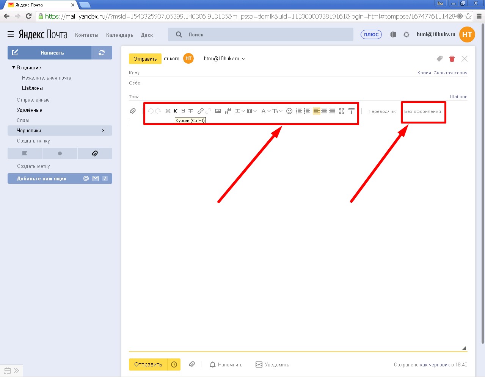Viewport: 485px width, 377px height.
Task: Click the yellow Отправить button at top
Action: tap(145, 59)
